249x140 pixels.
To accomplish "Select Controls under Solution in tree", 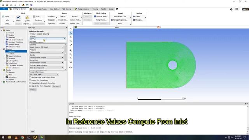I will (x=11, y=54).
